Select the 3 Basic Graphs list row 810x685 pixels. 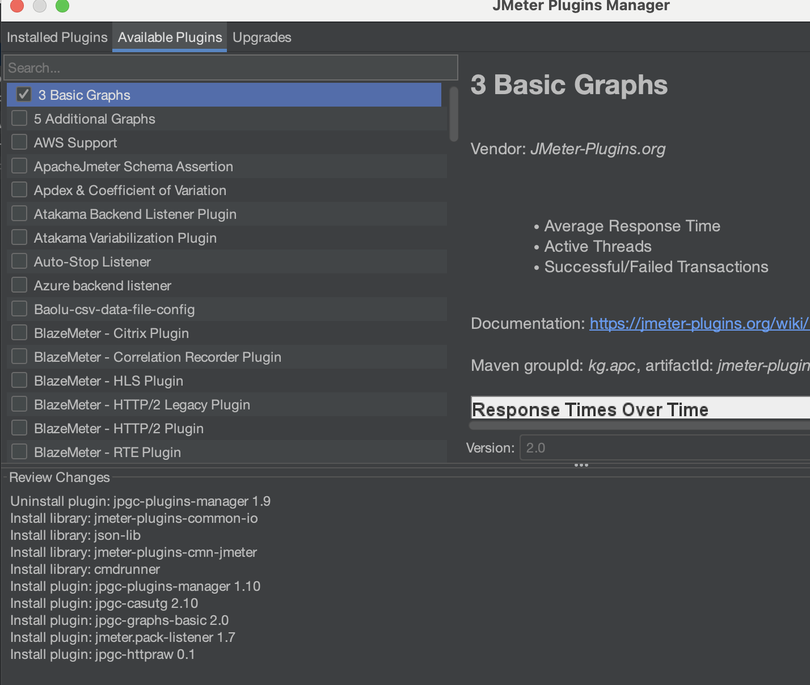(x=224, y=95)
